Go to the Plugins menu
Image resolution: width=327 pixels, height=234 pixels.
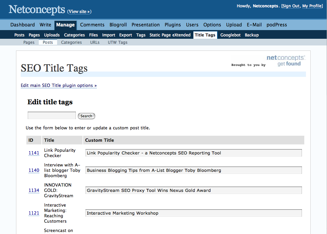coord(173,25)
